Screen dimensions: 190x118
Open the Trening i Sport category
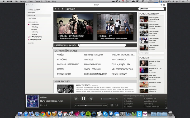click(64, 74)
